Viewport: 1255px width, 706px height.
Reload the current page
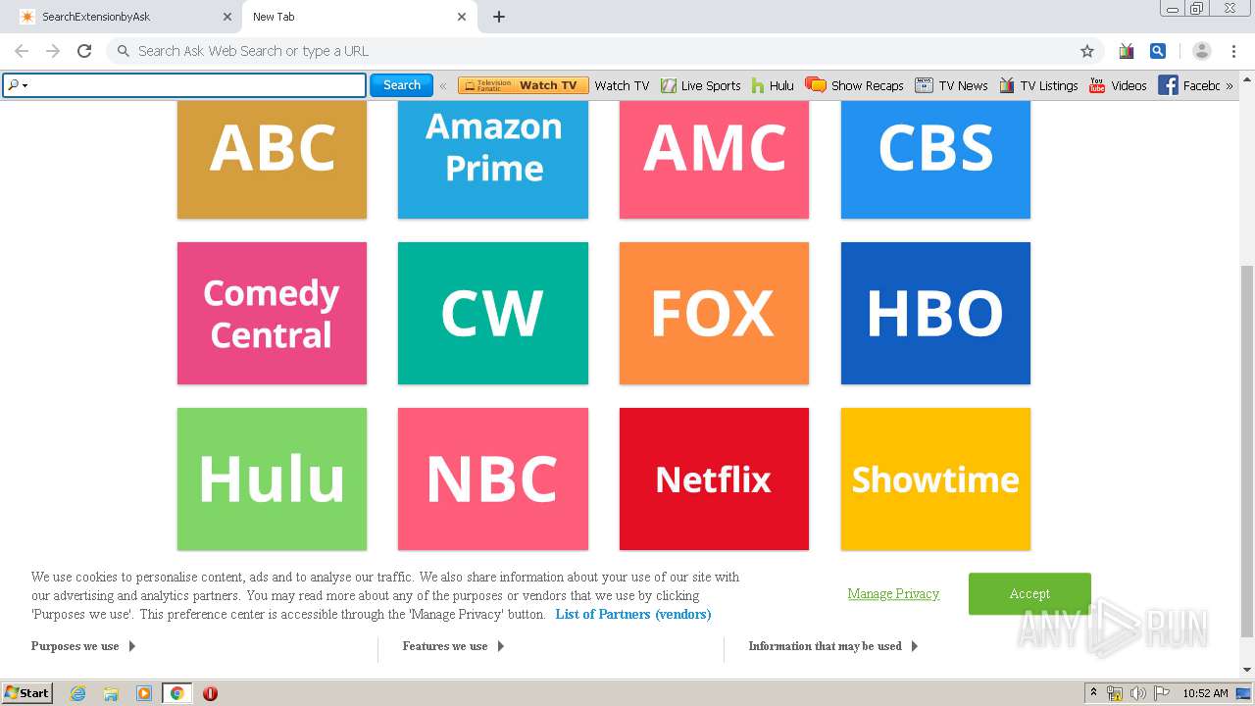pyautogui.click(x=84, y=51)
